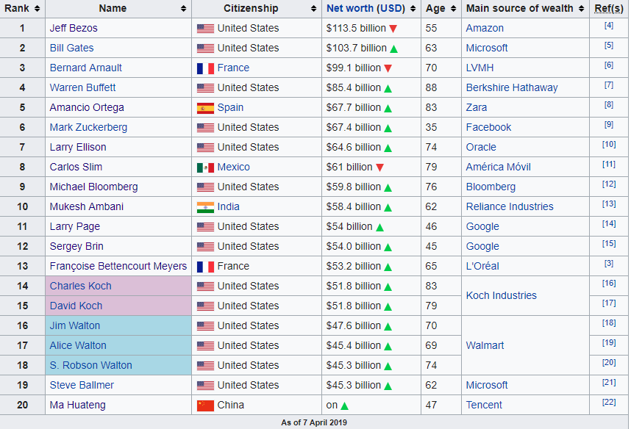The image size is (631, 429).
Task: Open the Ma Huateng link
Action: tap(78, 405)
